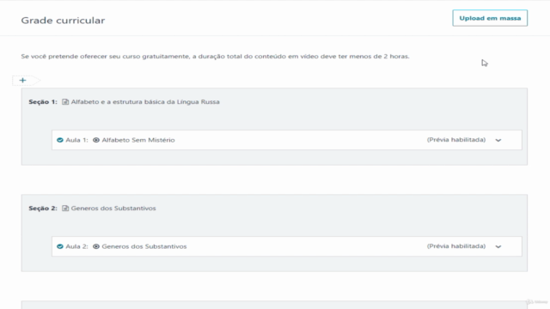
Task: Click the Generos dos Substantivos section title
Action: tap(113, 209)
